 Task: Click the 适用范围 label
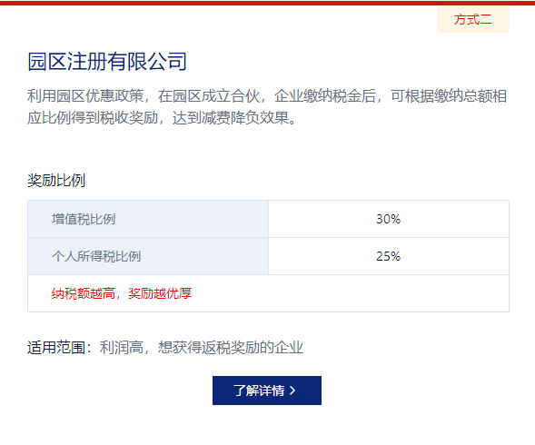click(x=56, y=348)
